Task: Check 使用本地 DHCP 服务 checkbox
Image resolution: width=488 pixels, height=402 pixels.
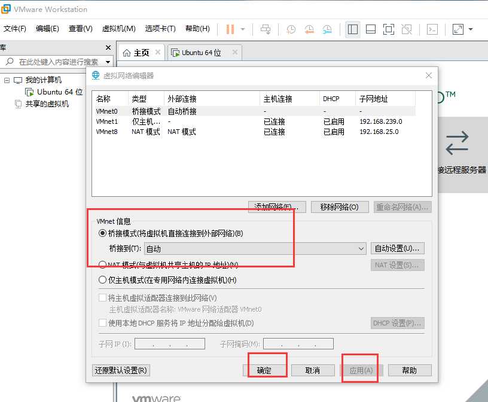Action: tap(102, 323)
